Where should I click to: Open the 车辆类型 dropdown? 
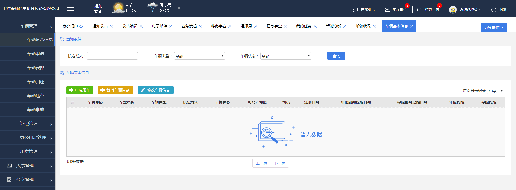pos(200,56)
